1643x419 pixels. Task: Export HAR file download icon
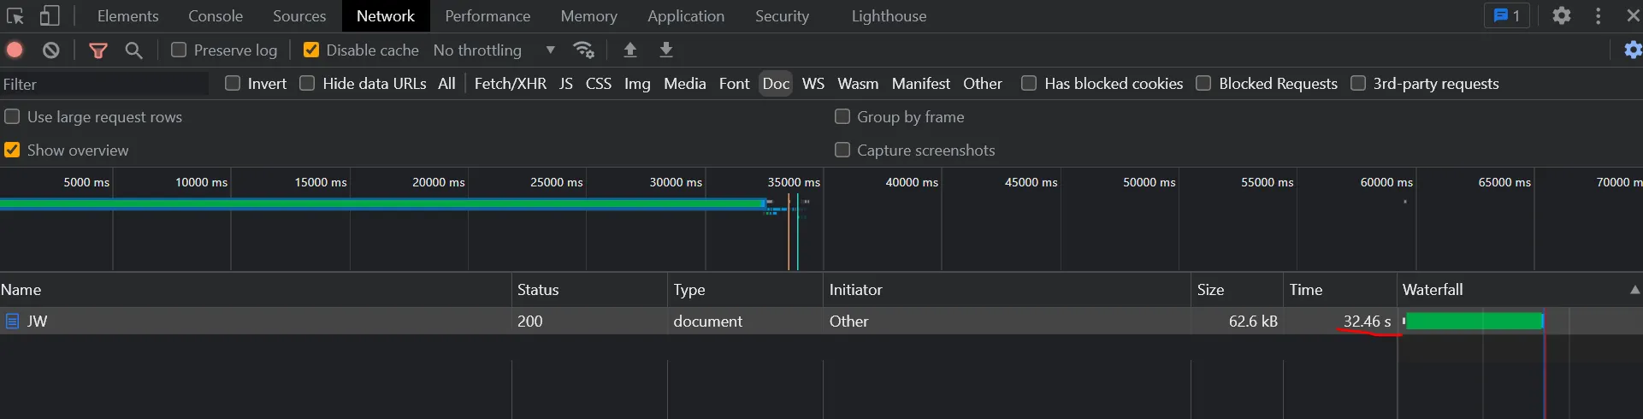point(666,50)
